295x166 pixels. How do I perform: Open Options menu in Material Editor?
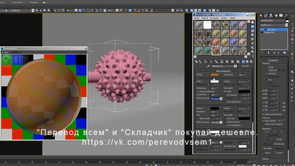point(224,18)
